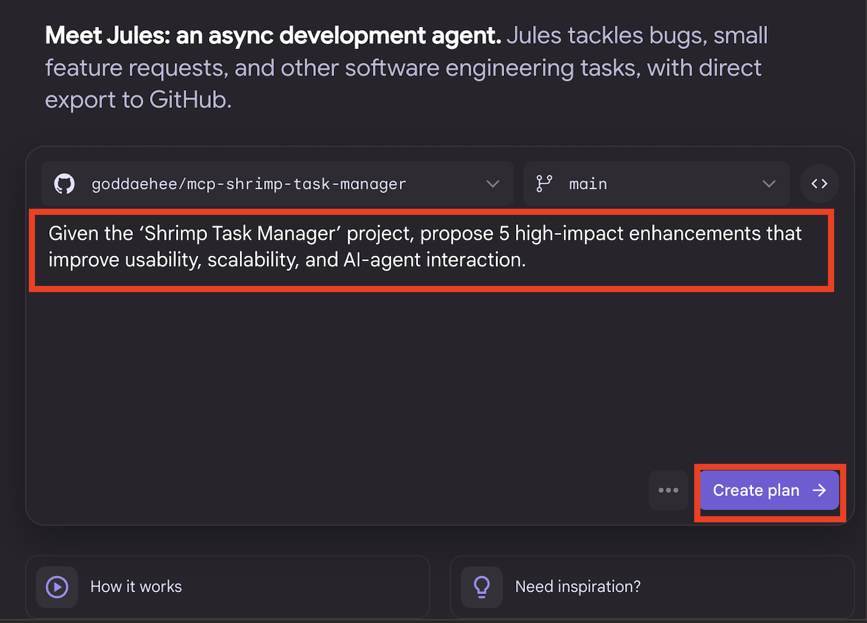This screenshot has width=867, height=623.
Task: Open the three-dots more options menu
Action: 668,490
